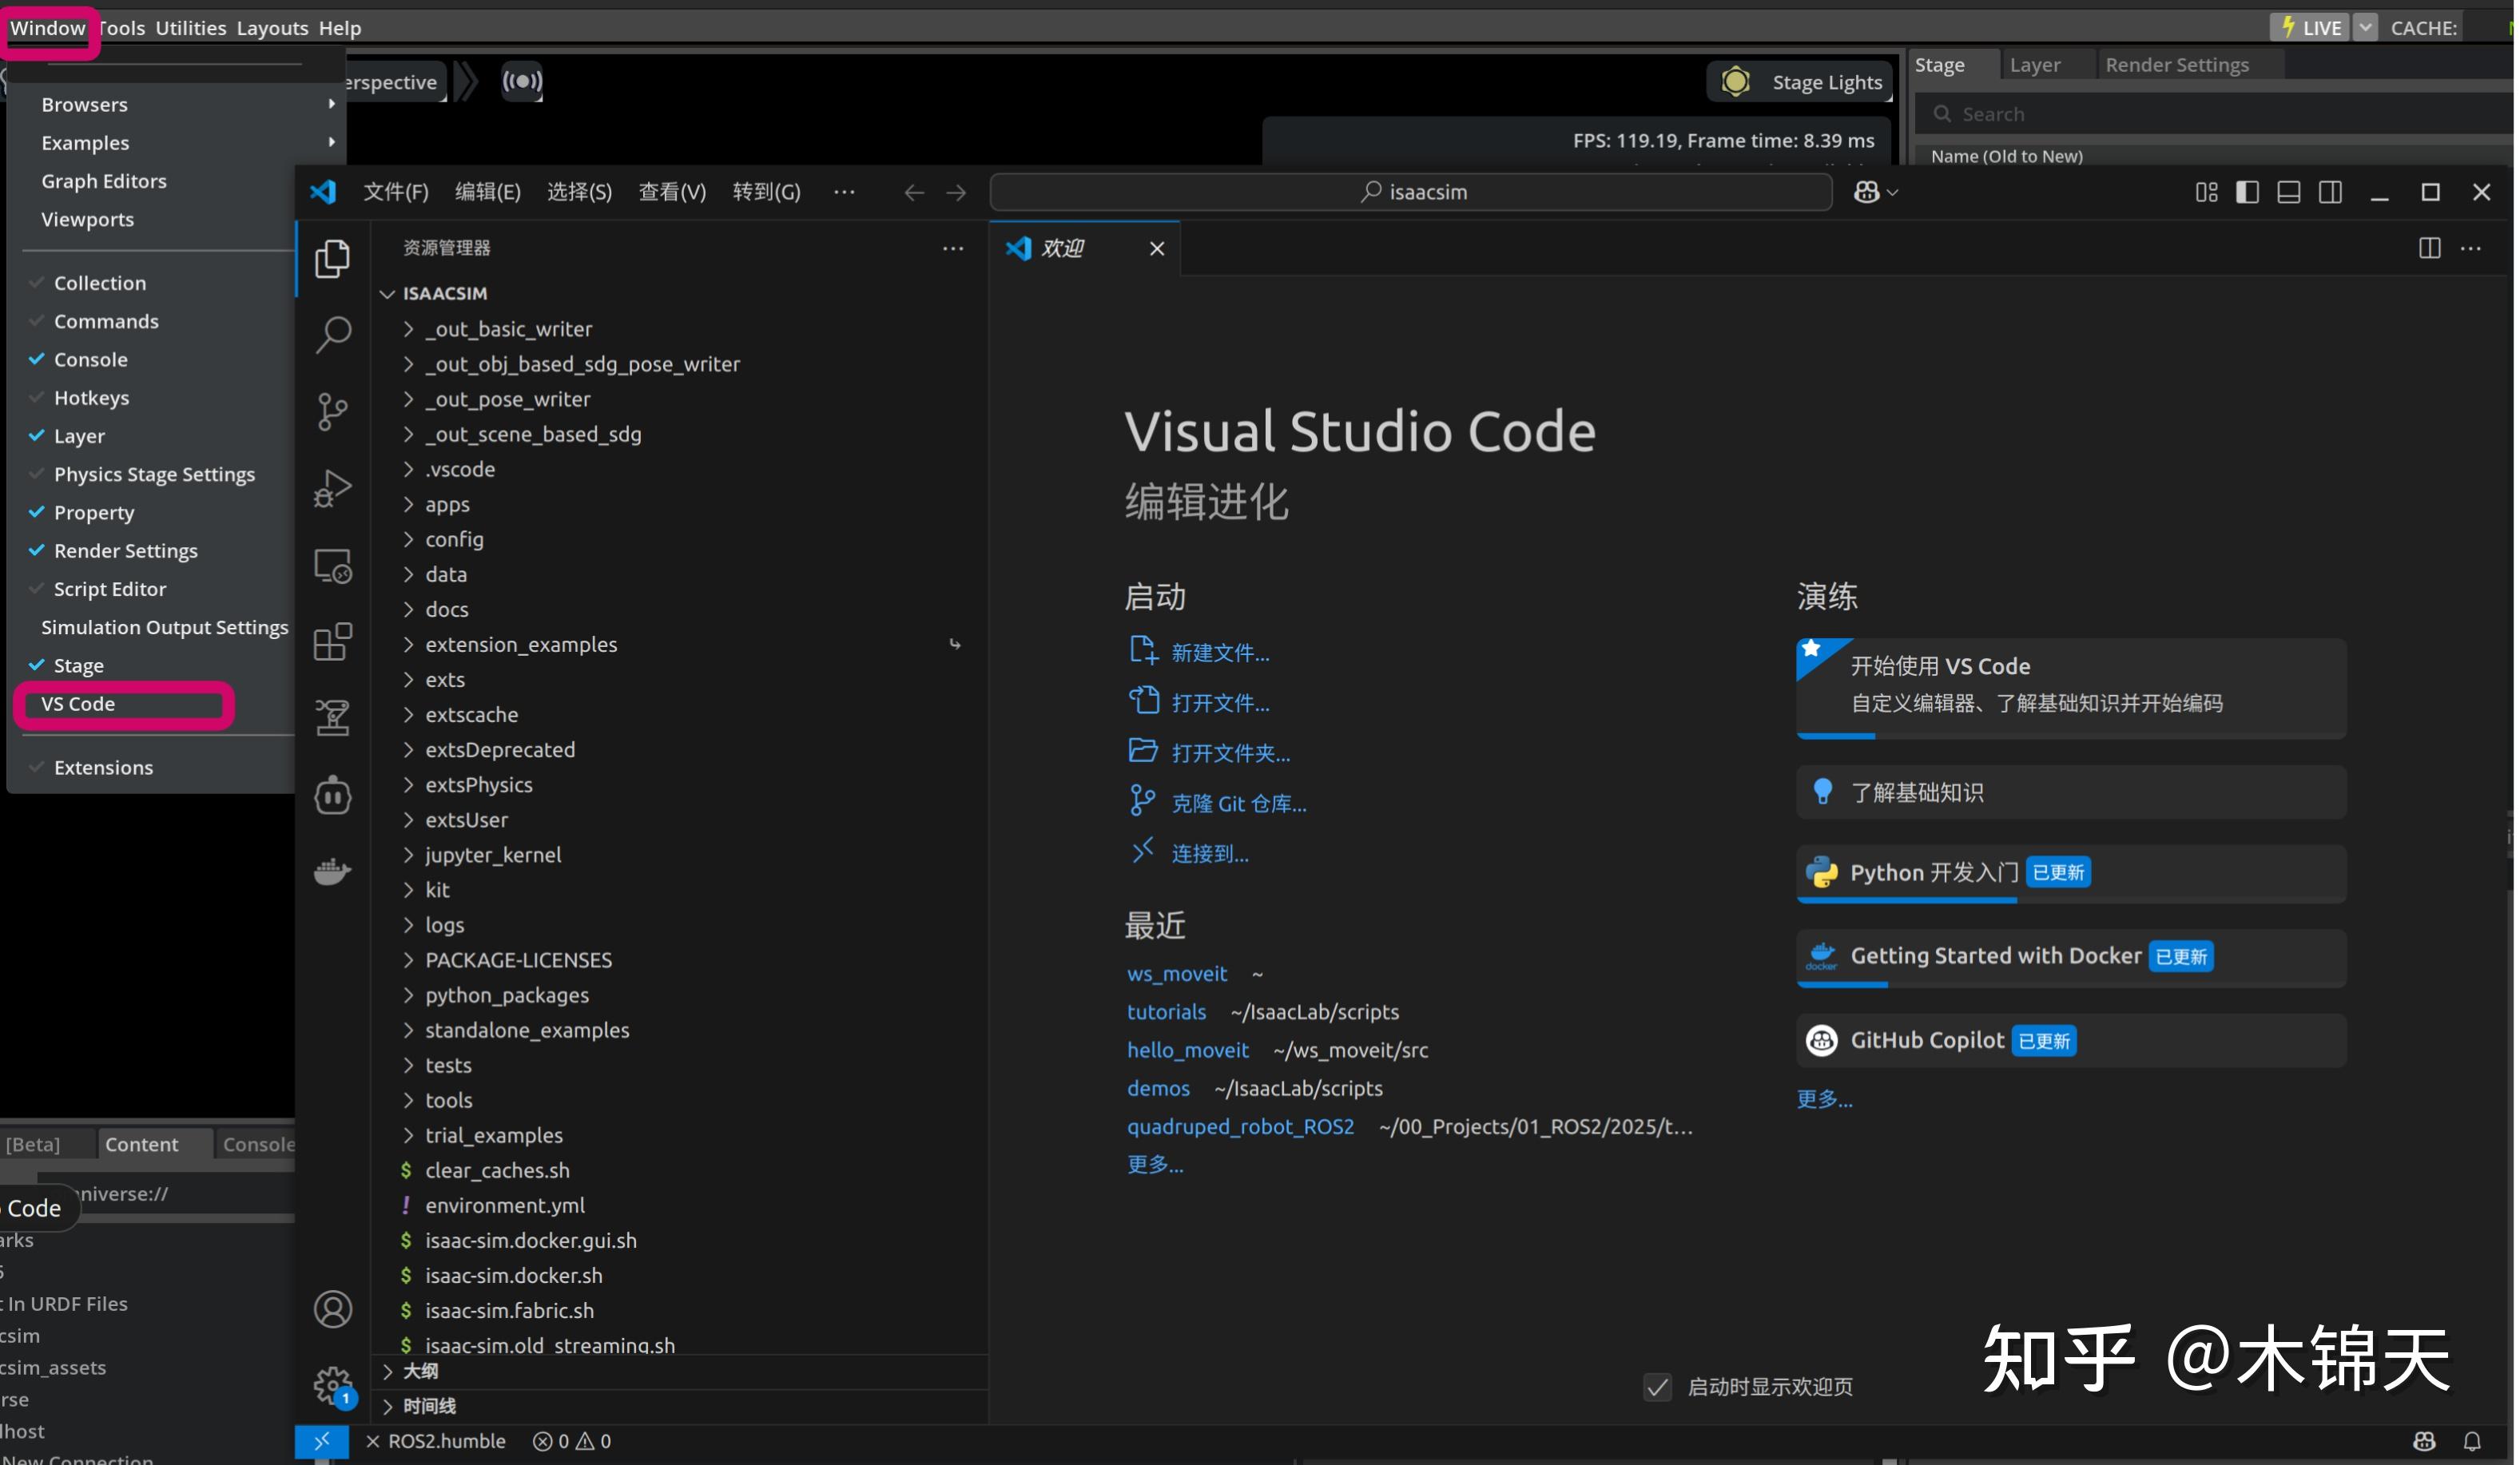Image resolution: width=2520 pixels, height=1465 pixels.
Task: Click the Accounts icon in VS Code sidebar
Action: pyautogui.click(x=332, y=1308)
